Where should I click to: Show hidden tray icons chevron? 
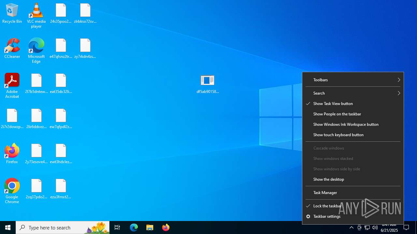[352, 227]
